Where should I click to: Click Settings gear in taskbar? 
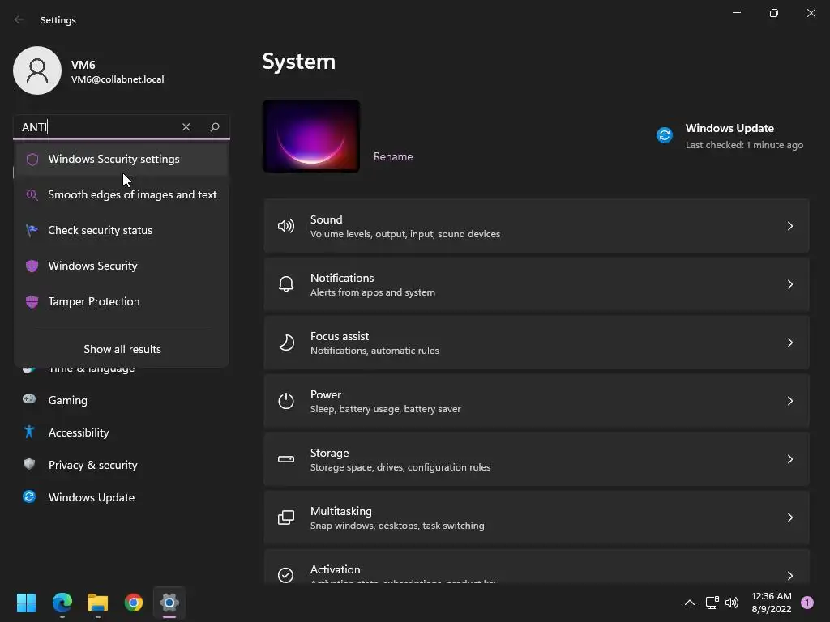(x=169, y=603)
